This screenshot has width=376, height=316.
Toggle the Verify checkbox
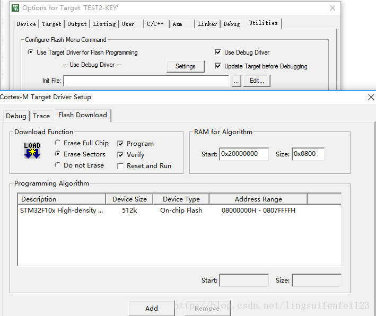pos(131,155)
